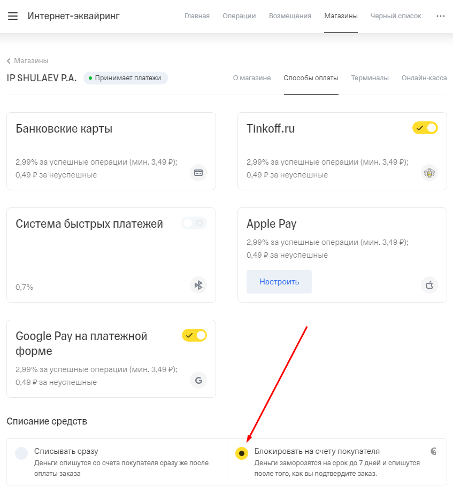Open the Магазины top navigation tab
Image resolution: width=453 pixels, height=494 pixels.
pyautogui.click(x=341, y=16)
